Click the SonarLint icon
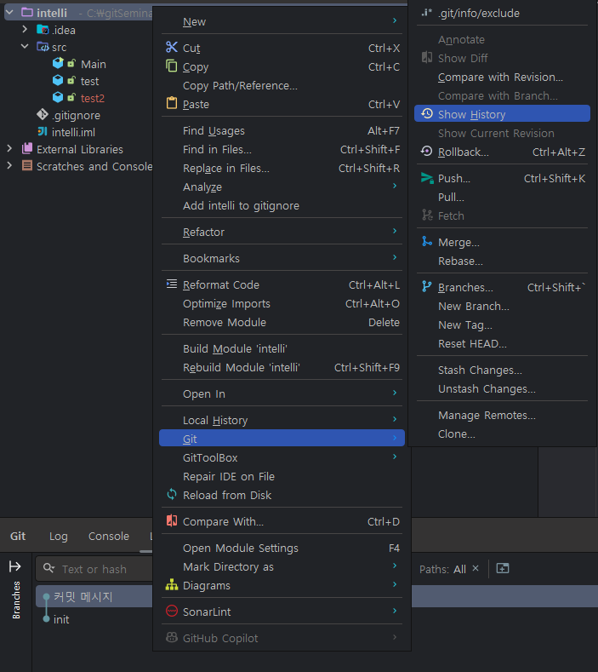The image size is (598, 672). [172, 612]
